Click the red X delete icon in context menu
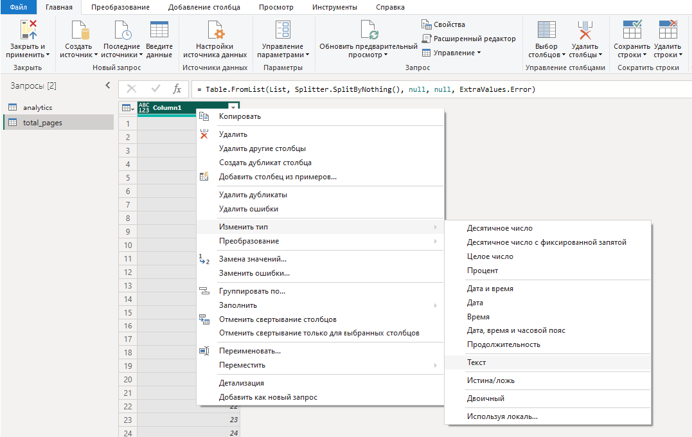692x437 pixels. pyautogui.click(x=204, y=134)
